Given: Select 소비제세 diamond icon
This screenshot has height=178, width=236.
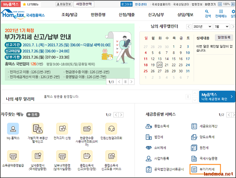Looking at the screenshot, I should [149, 148].
